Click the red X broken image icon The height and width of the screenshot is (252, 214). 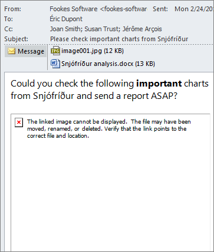[19, 122]
